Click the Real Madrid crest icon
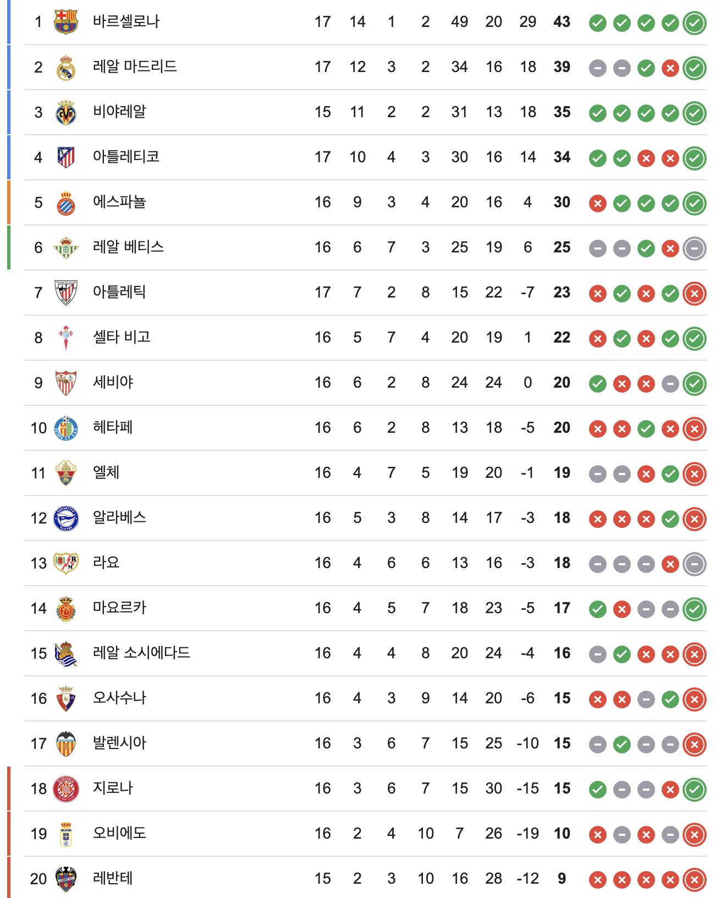This screenshot has width=721, height=898. coord(65,68)
